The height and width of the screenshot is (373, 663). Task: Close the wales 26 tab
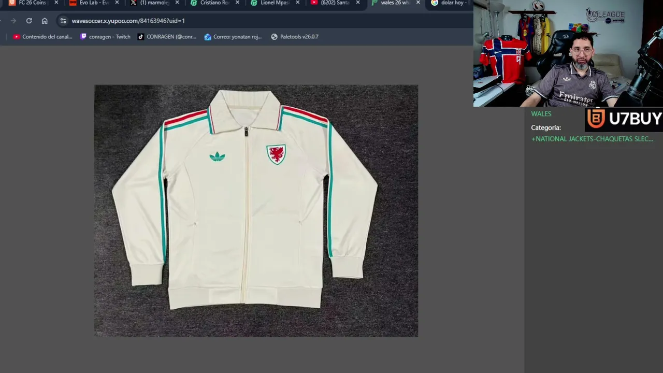tap(418, 3)
